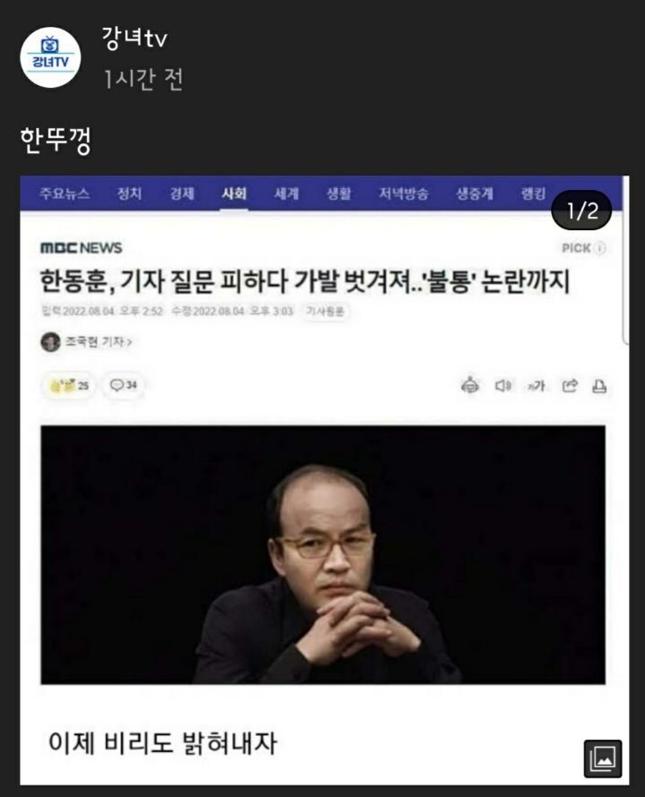Select the 경제 tab
The width and height of the screenshot is (645, 797).
(x=182, y=193)
